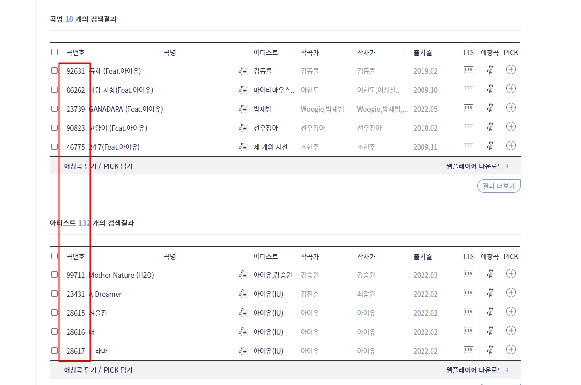
Task: Click 출시월 column header in first table
Action: point(423,52)
